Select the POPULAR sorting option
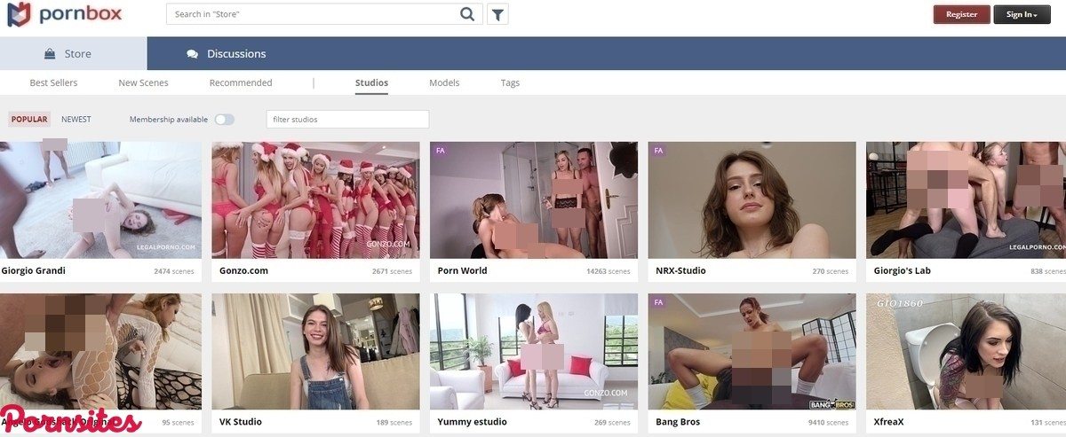1066x437 pixels. pos(29,120)
